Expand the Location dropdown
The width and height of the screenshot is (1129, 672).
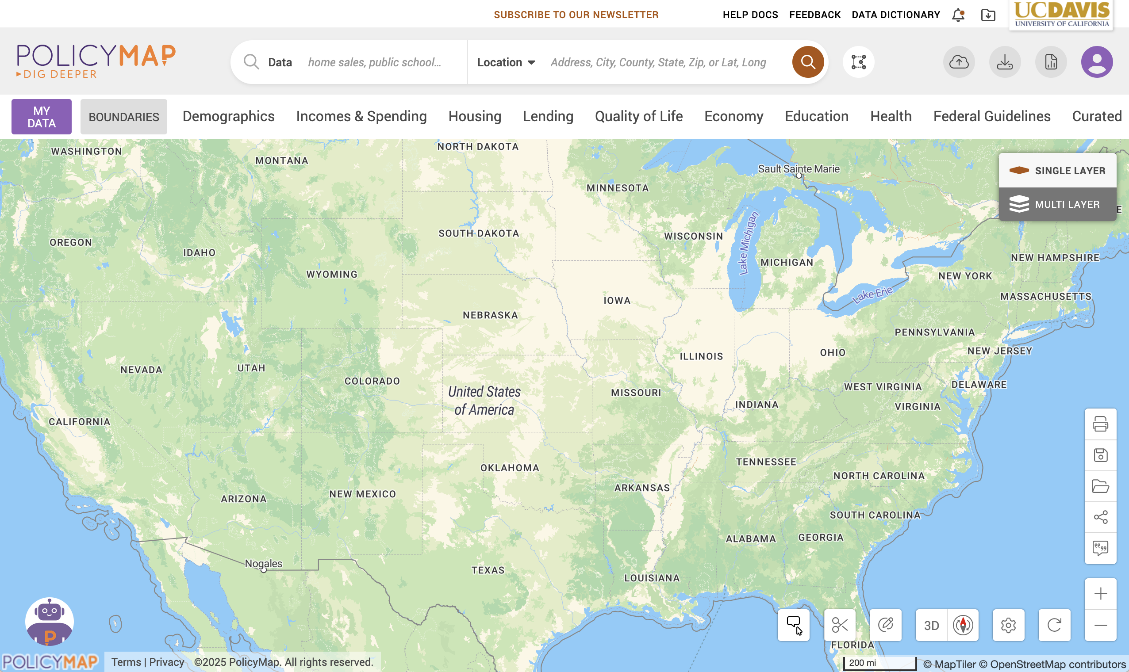click(506, 62)
